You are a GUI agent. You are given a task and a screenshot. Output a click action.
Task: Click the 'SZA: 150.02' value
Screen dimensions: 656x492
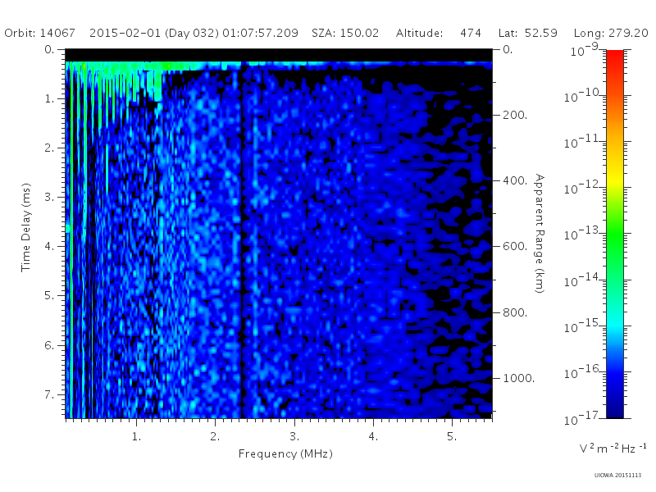tap(345, 33)
